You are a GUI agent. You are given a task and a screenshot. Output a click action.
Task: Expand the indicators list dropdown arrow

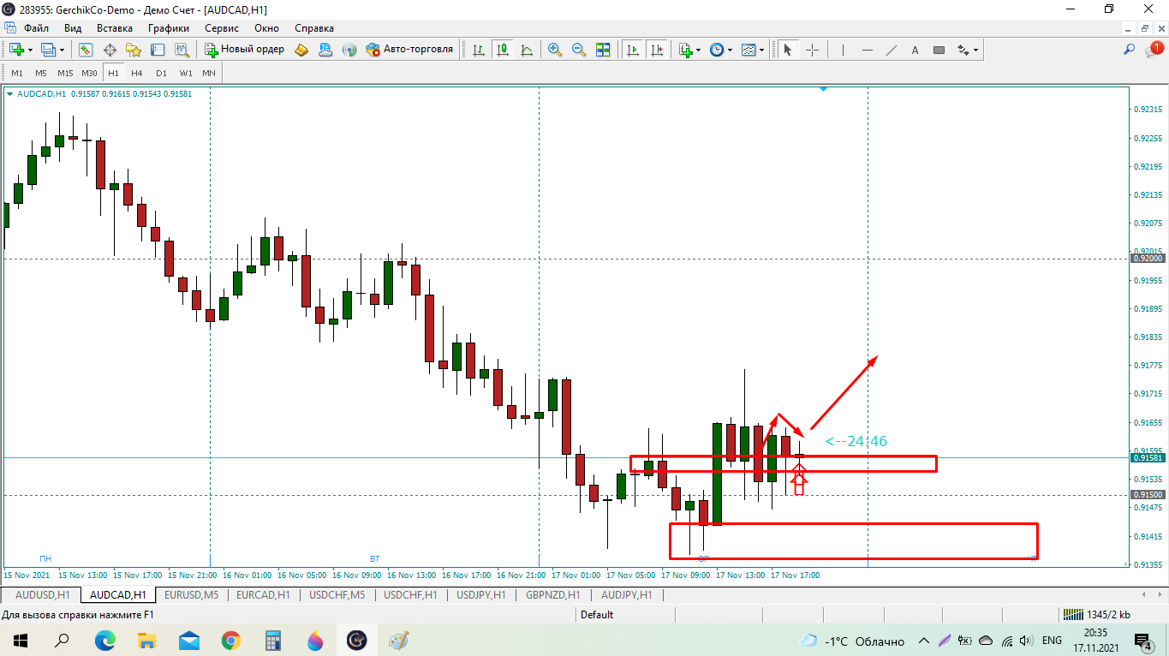(699, 50)
